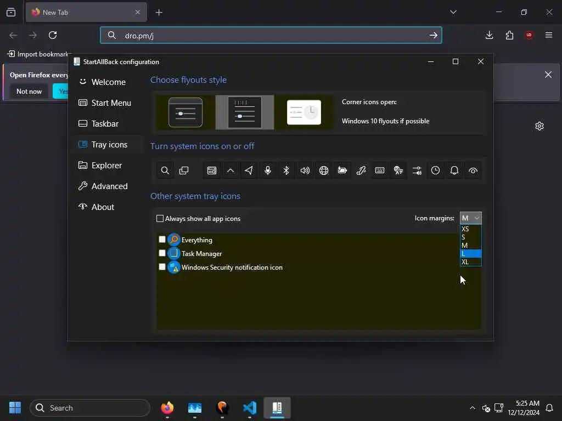Toggle the Bluetooth system icon
This screenshot has width=562, height=421.
click(x=286, y=170)
